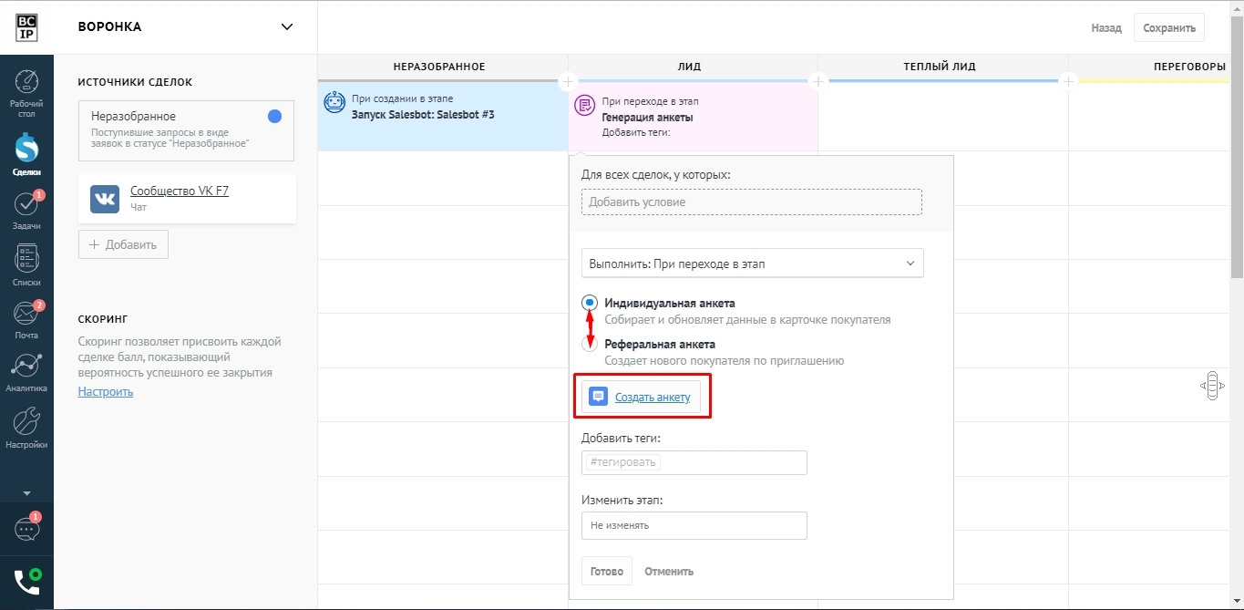
Task: Open the Почта mail icon
Action: pos(26,315)
